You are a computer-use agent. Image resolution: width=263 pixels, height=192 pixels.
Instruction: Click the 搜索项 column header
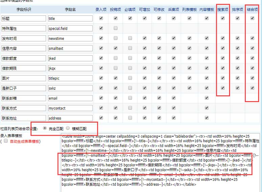point(222,9)
